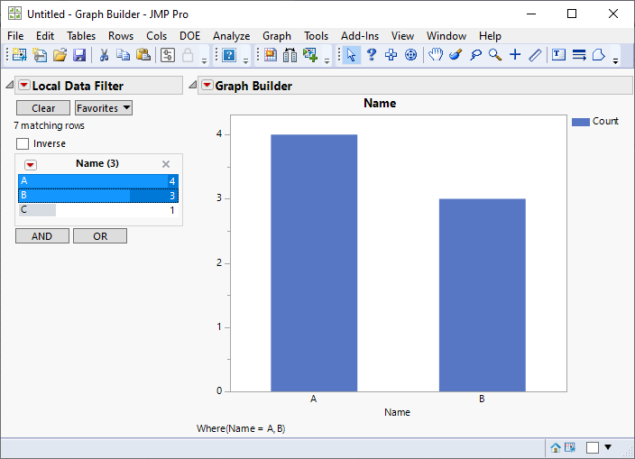Open the Cols menu
The width and height of the screenshot is (635, 459).
click(x=156, y=36)
